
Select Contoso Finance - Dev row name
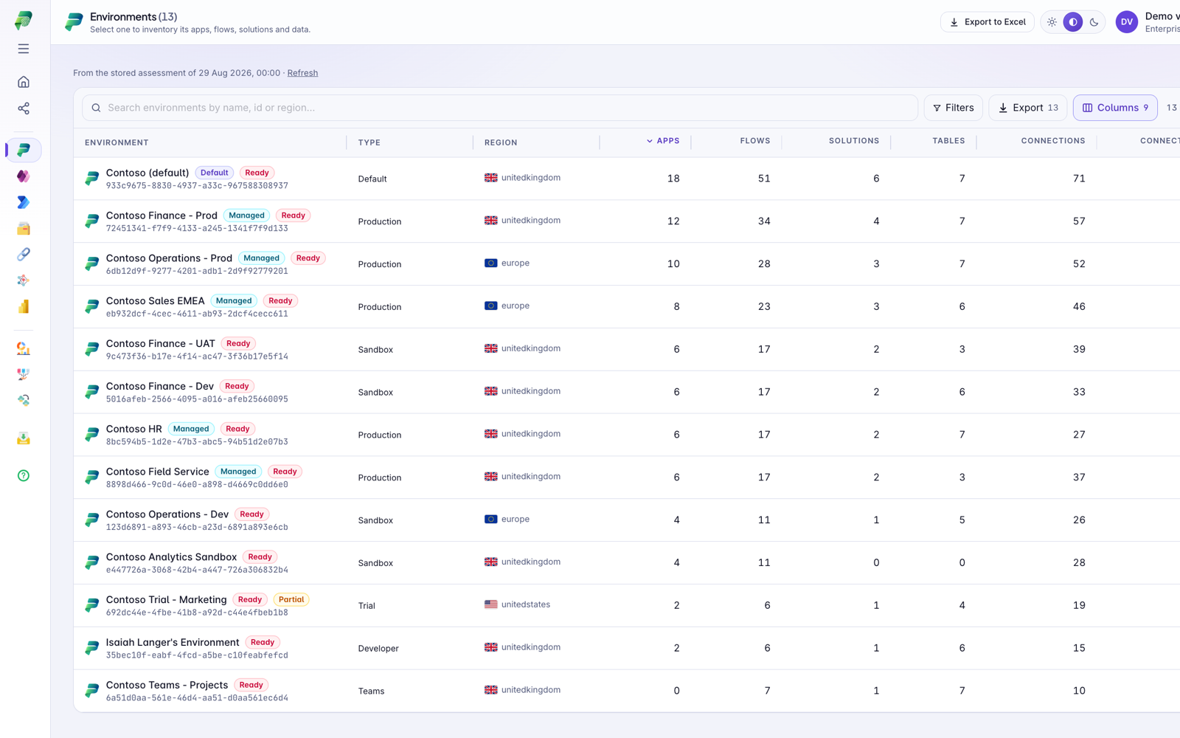[x=160, y=387]
